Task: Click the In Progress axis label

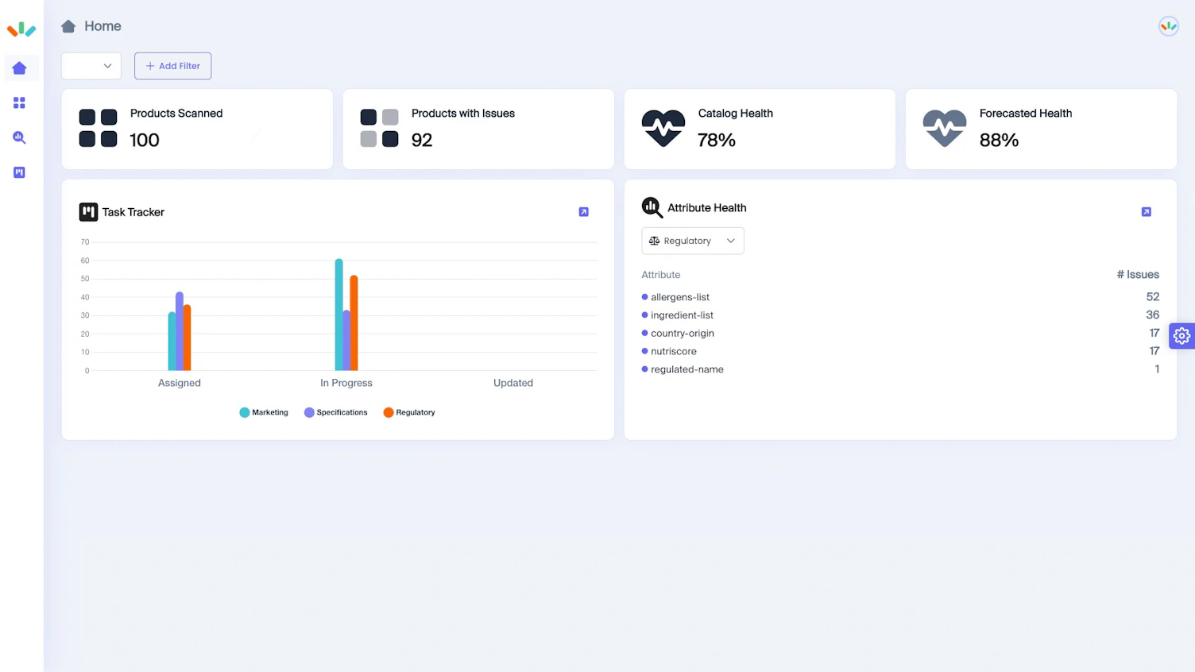Action: pyautogui.click(x=346, y=383)
